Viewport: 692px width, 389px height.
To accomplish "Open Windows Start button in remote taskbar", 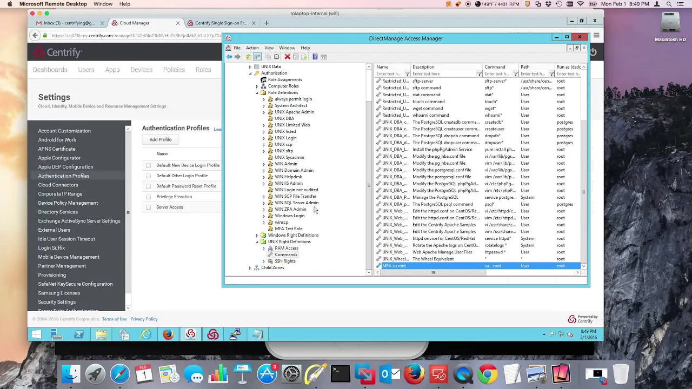I will [36, 334].
